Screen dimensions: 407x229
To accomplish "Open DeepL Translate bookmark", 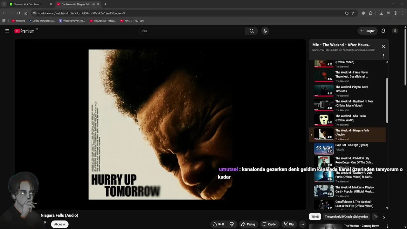I will (42, 21).
